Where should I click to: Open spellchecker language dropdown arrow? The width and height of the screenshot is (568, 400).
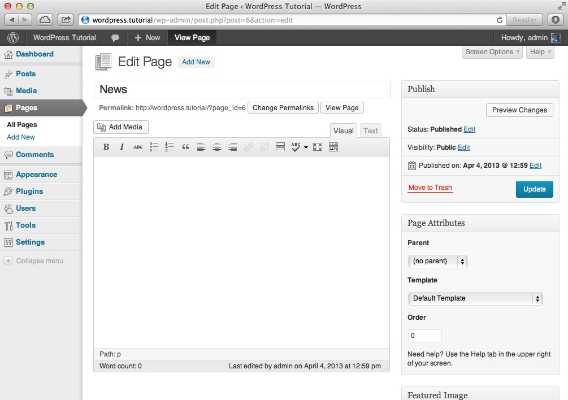(x=306, y=147)
